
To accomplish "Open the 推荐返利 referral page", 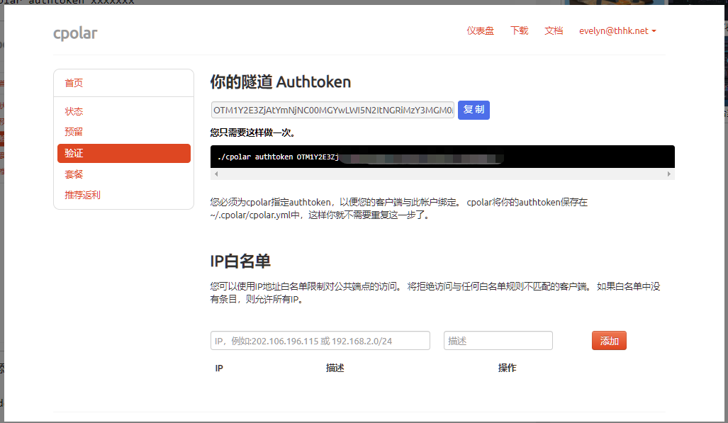I will pos(82,195).
